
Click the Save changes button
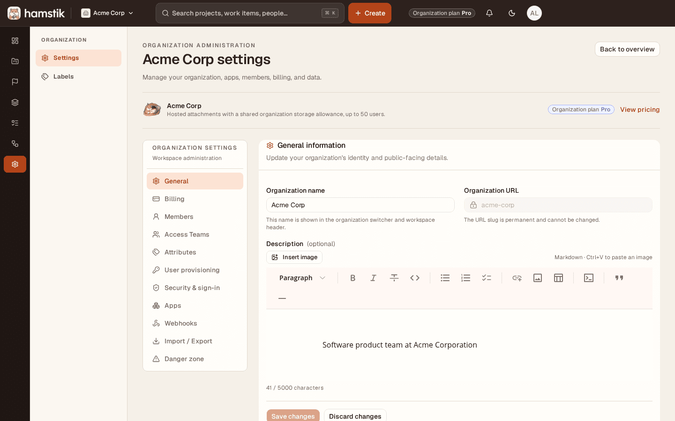pyautogui.click(x=293, y=416)
